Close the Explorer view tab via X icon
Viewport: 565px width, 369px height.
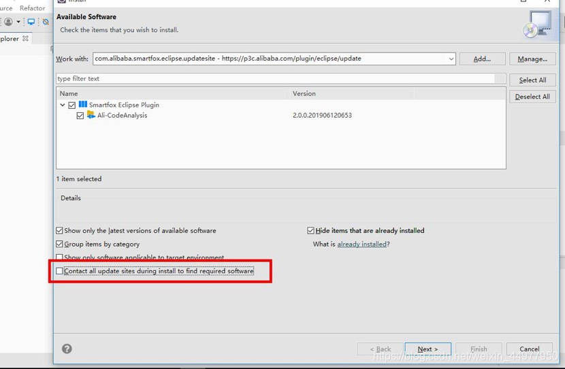tap(25, 38)
